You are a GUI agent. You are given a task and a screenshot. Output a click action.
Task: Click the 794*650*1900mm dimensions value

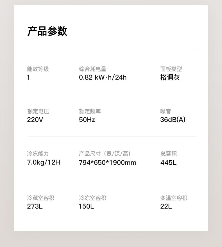pyautogui.click(x=108, y=163)
